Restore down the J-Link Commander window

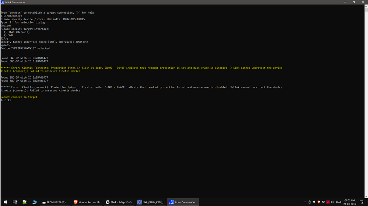pos(354,2)
